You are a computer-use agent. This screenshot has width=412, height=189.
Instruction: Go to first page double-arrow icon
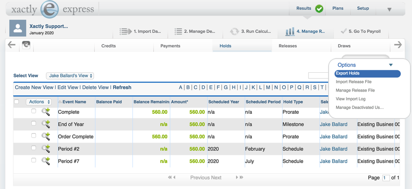(x=170, y=177)
